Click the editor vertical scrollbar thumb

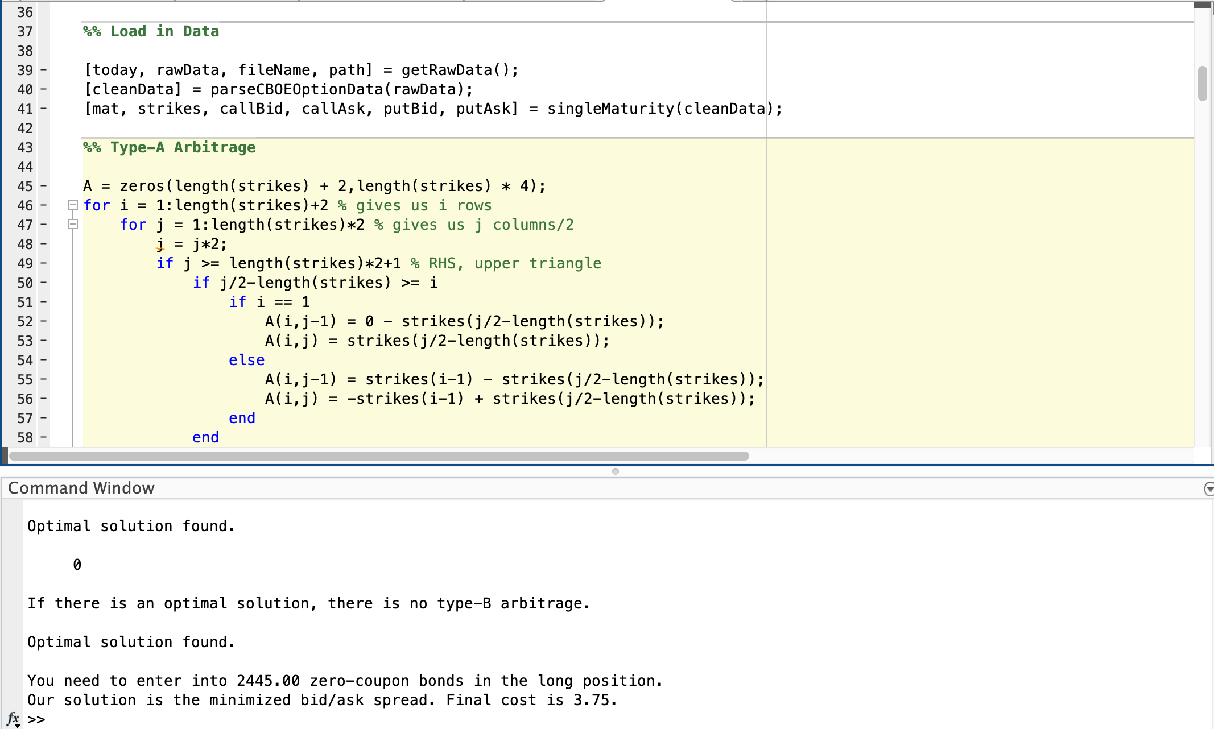point(1202,84)
